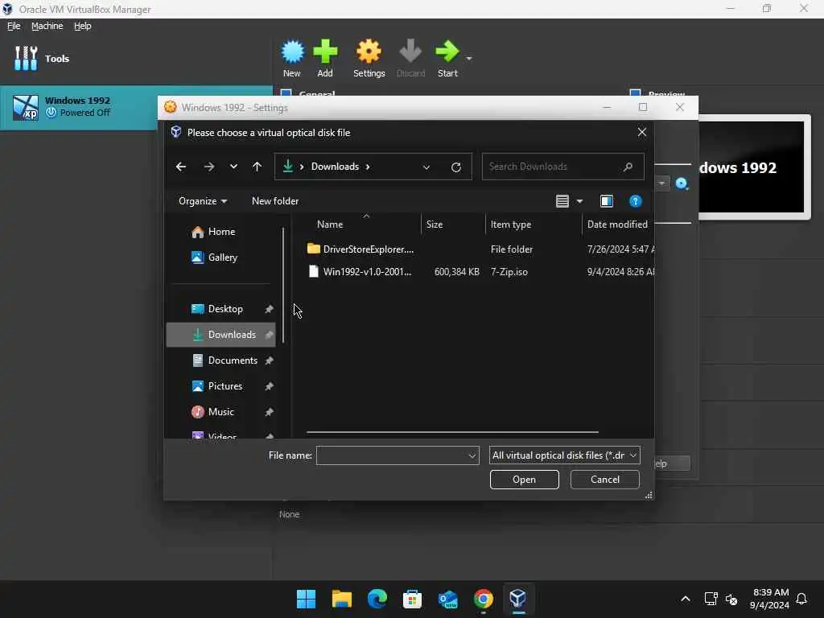Open Music in sidebar
The width and height of the screenshot is (824, 618).
click(220, 412)
